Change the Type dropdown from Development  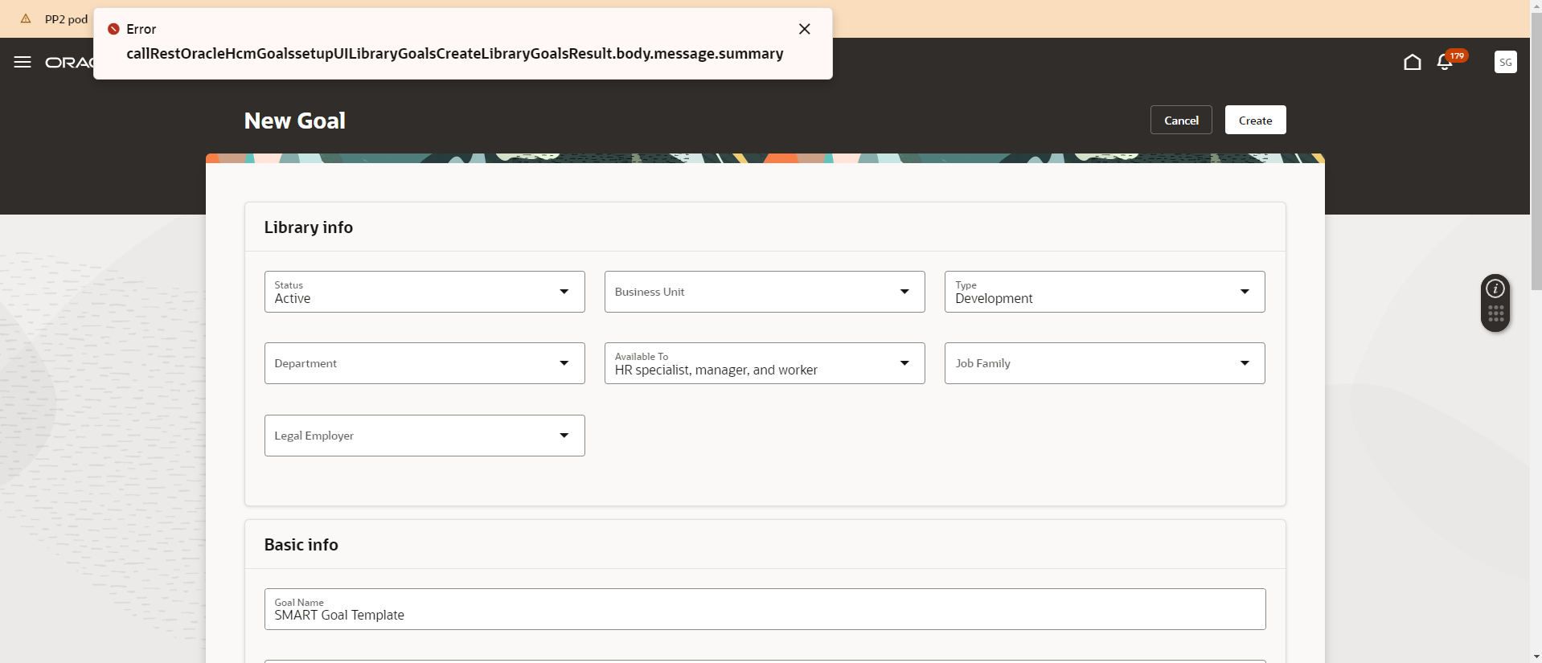pos(1105,292)
